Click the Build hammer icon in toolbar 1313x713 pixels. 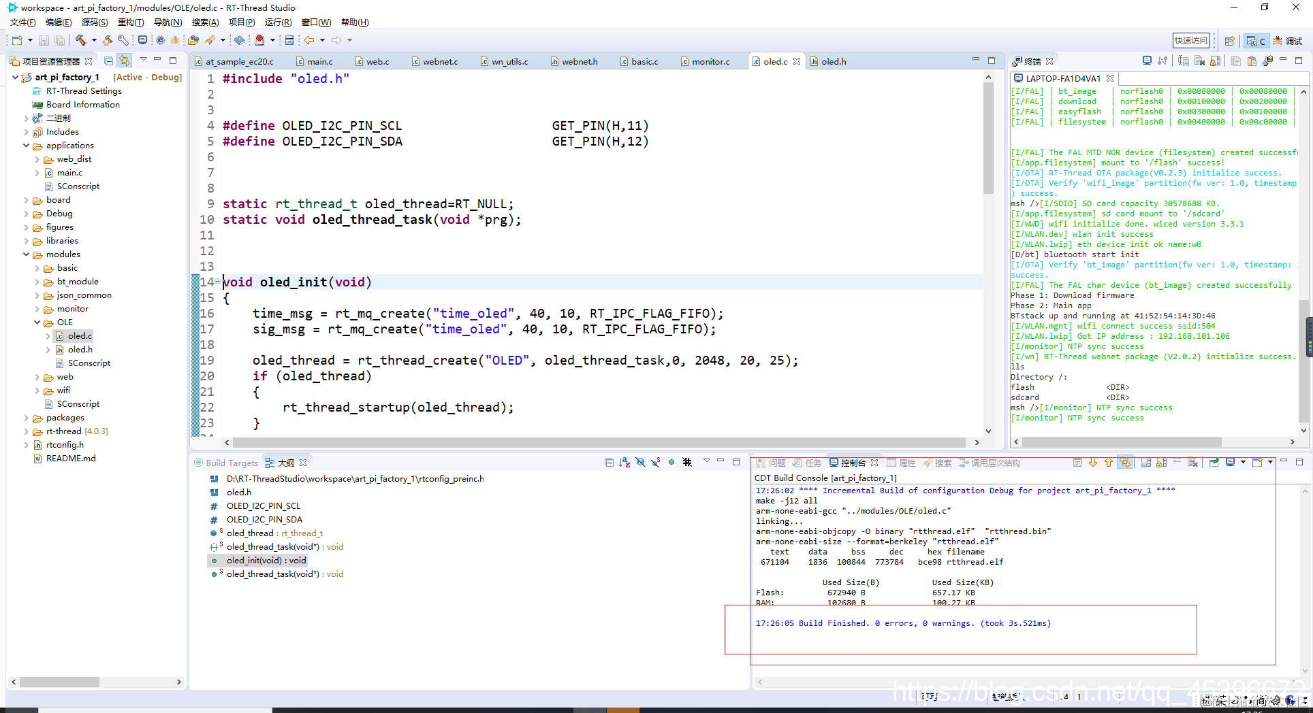(x=80, y=41)
